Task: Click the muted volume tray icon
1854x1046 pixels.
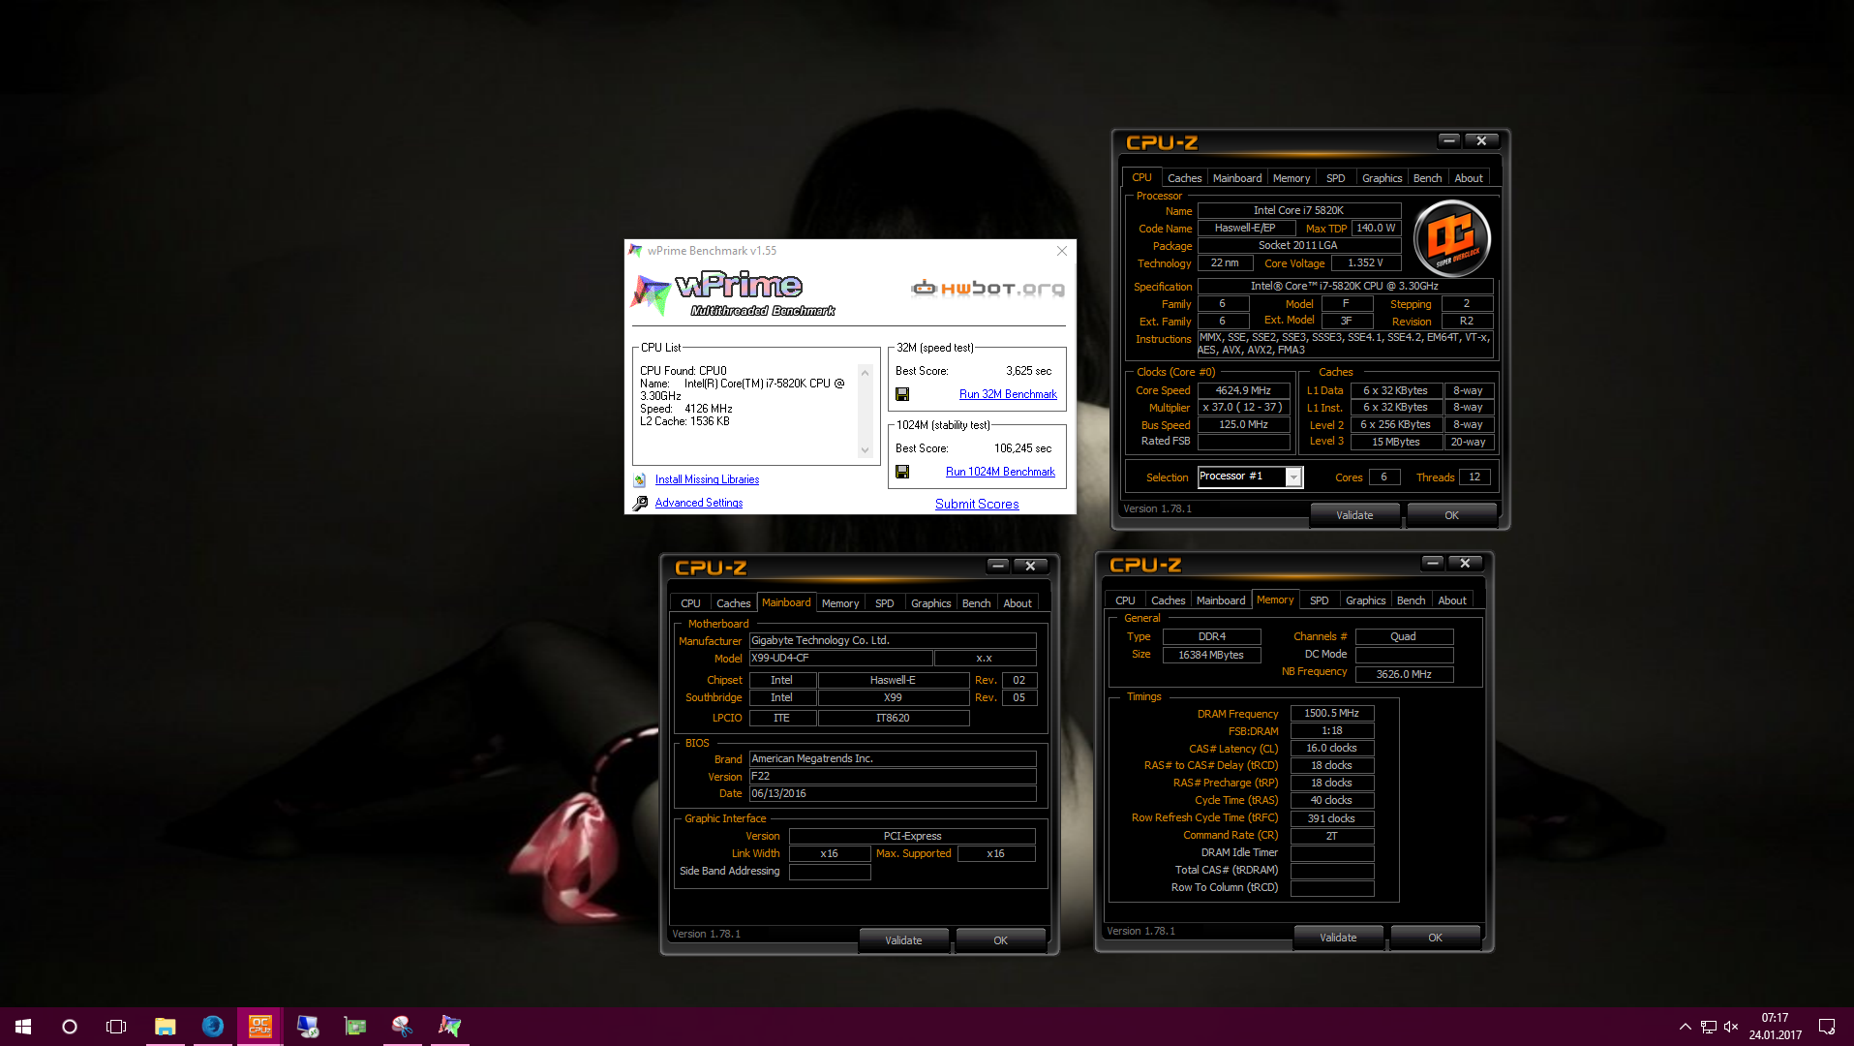Action: (x=1731, y=1027)
